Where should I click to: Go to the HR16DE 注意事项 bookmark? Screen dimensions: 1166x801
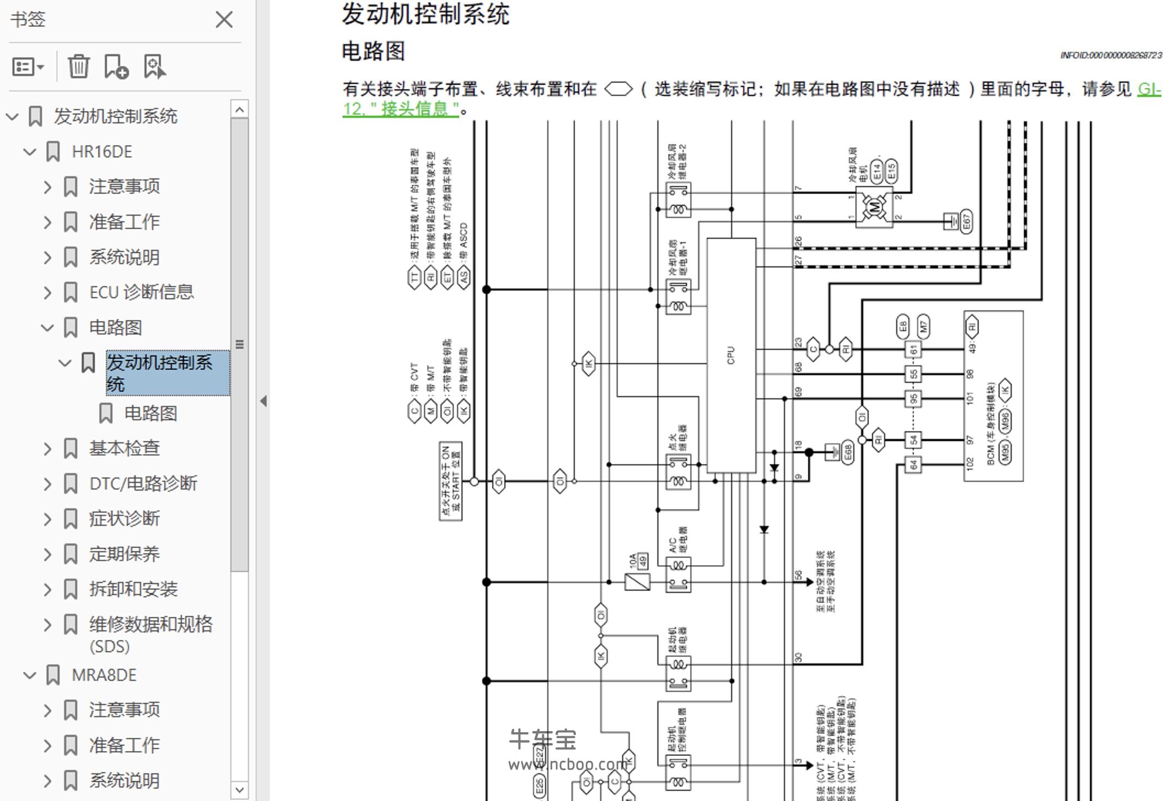[124, 186]
